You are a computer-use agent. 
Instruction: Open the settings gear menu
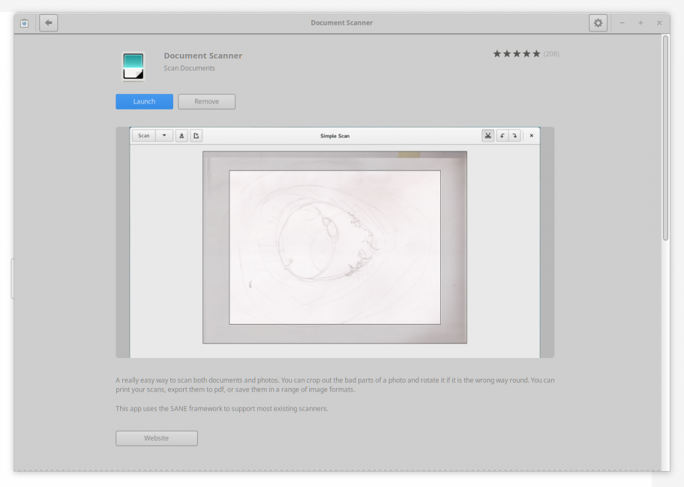pyautogui.click(x=598, y=23)
